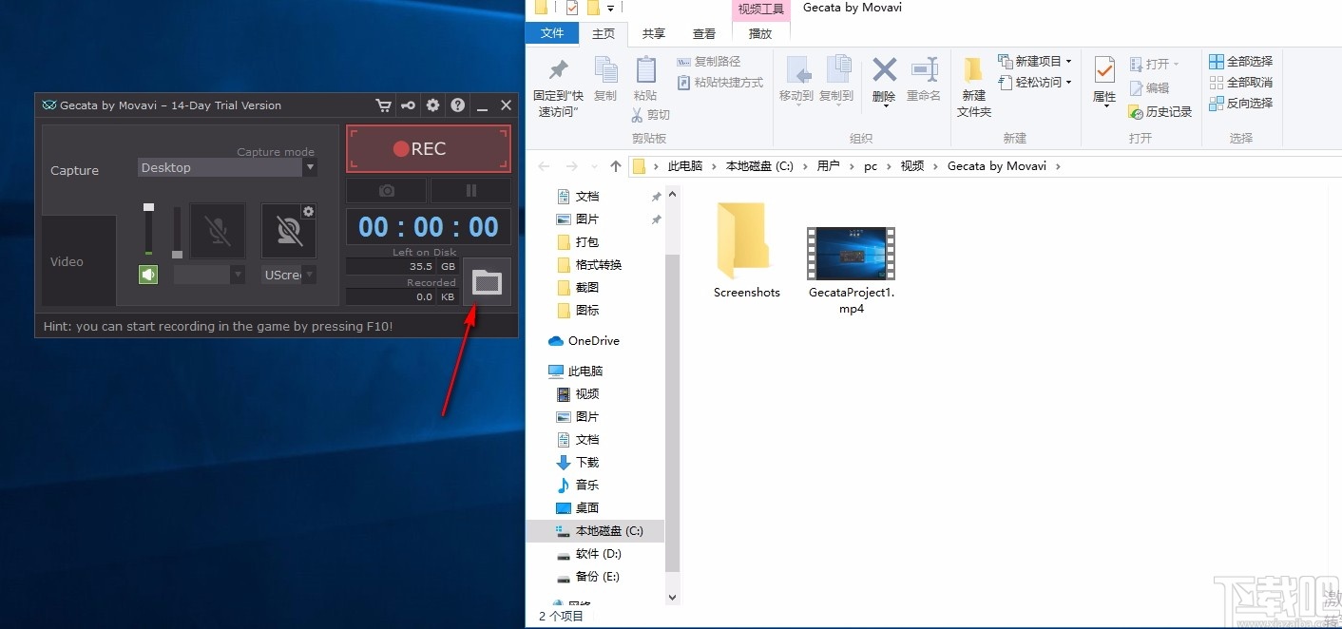Open the quick access toolbar customize arrow

[x=610, y=9]
